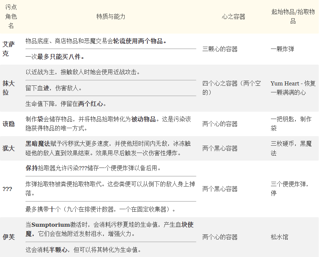
Task: Click the 心之容器 column header
Action: coord(233,17)
